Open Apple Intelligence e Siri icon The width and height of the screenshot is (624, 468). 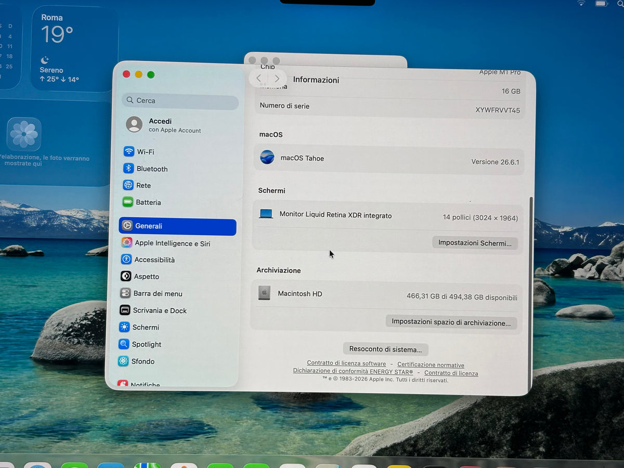click(x=126, y=242)
